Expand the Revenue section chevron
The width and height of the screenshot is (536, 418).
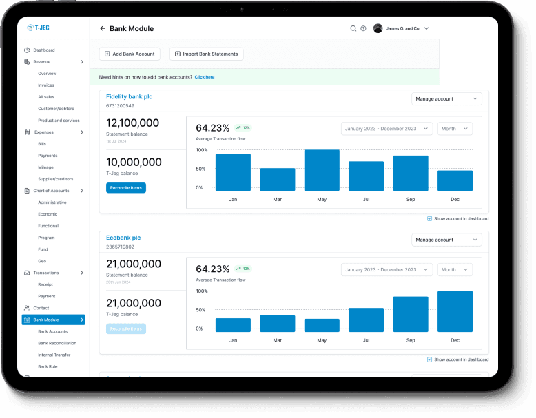[x=82, y=62]
